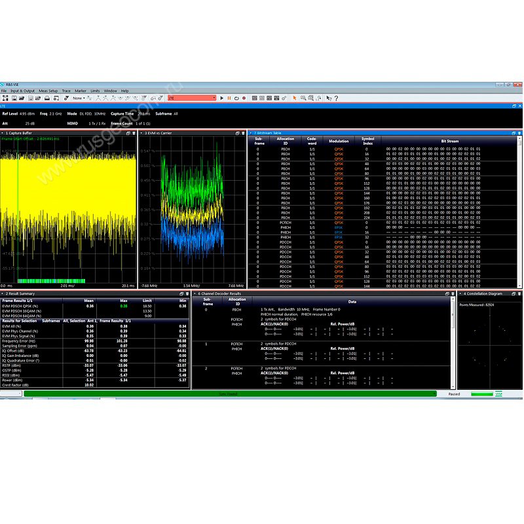
Task: Click the red Record button in the toolbar
Action: (x=244, y=98)
